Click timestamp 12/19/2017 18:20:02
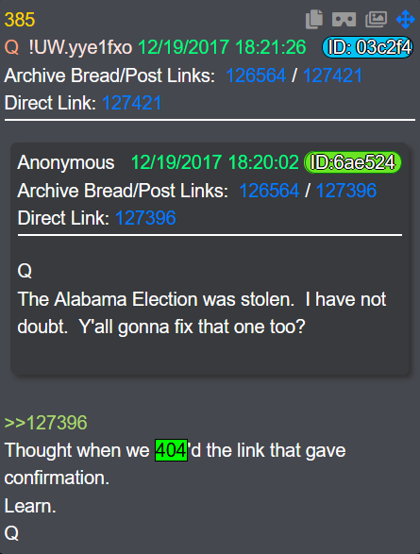Viewport: 420px width, 554px height. click(x=215, y=162)
